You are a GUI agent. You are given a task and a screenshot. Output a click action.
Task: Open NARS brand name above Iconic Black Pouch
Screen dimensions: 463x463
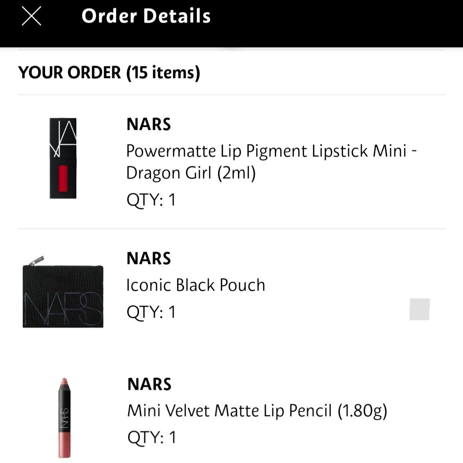148,258
